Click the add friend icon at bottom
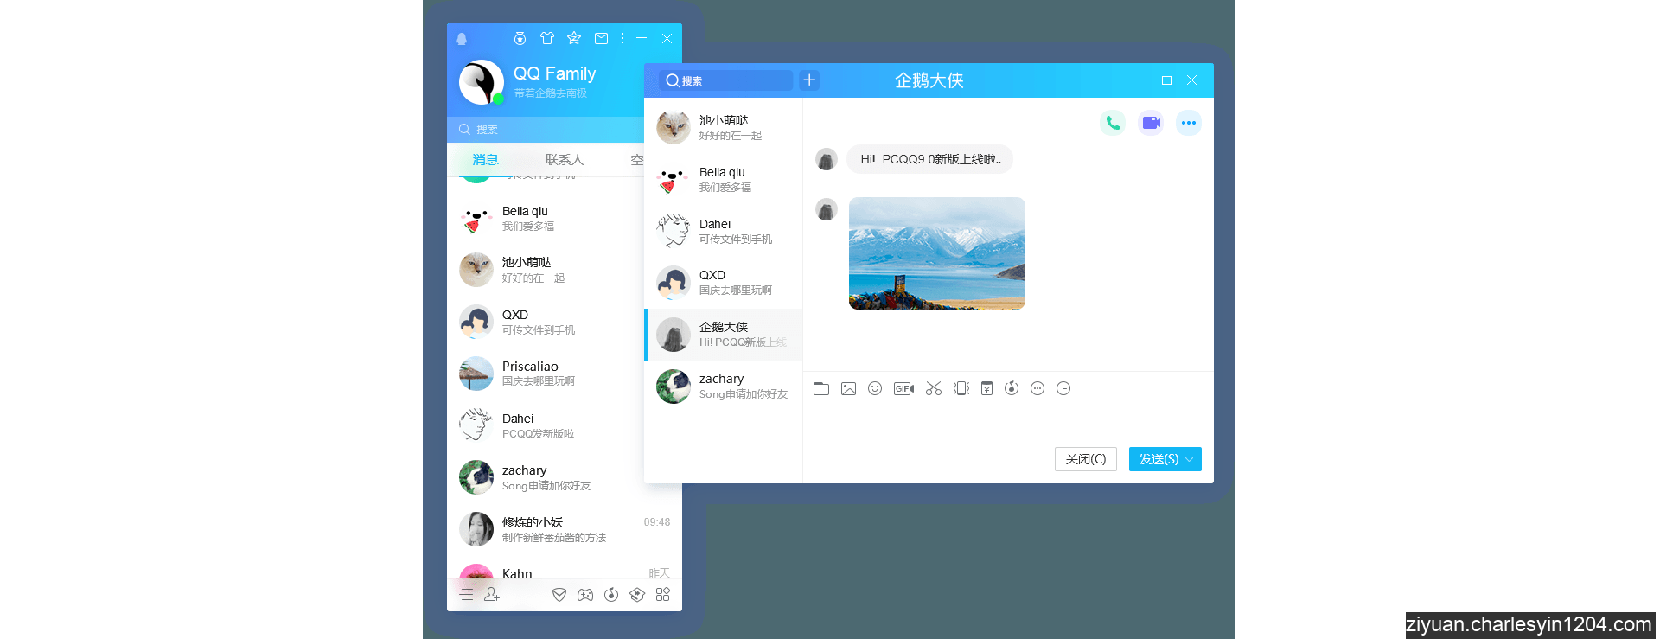Screen dimensions: 1660x639 click(x=492, y=594)
